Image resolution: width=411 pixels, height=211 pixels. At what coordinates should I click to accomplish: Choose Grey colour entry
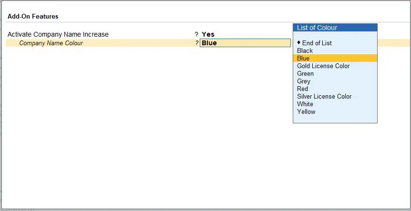pos(335,81)
